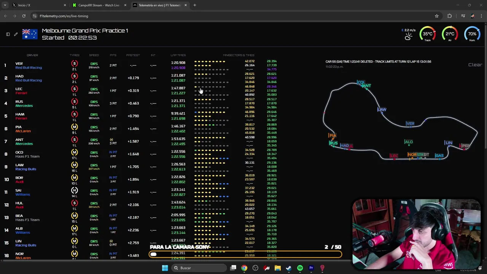Click the soft tyre icon in HUL row
The image size is (487, 274).
pos(75,203)
